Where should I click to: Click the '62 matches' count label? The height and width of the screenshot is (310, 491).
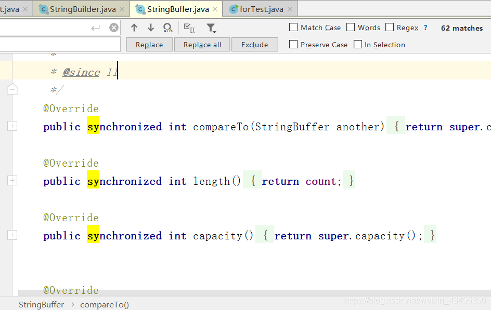tap(462, 28)
